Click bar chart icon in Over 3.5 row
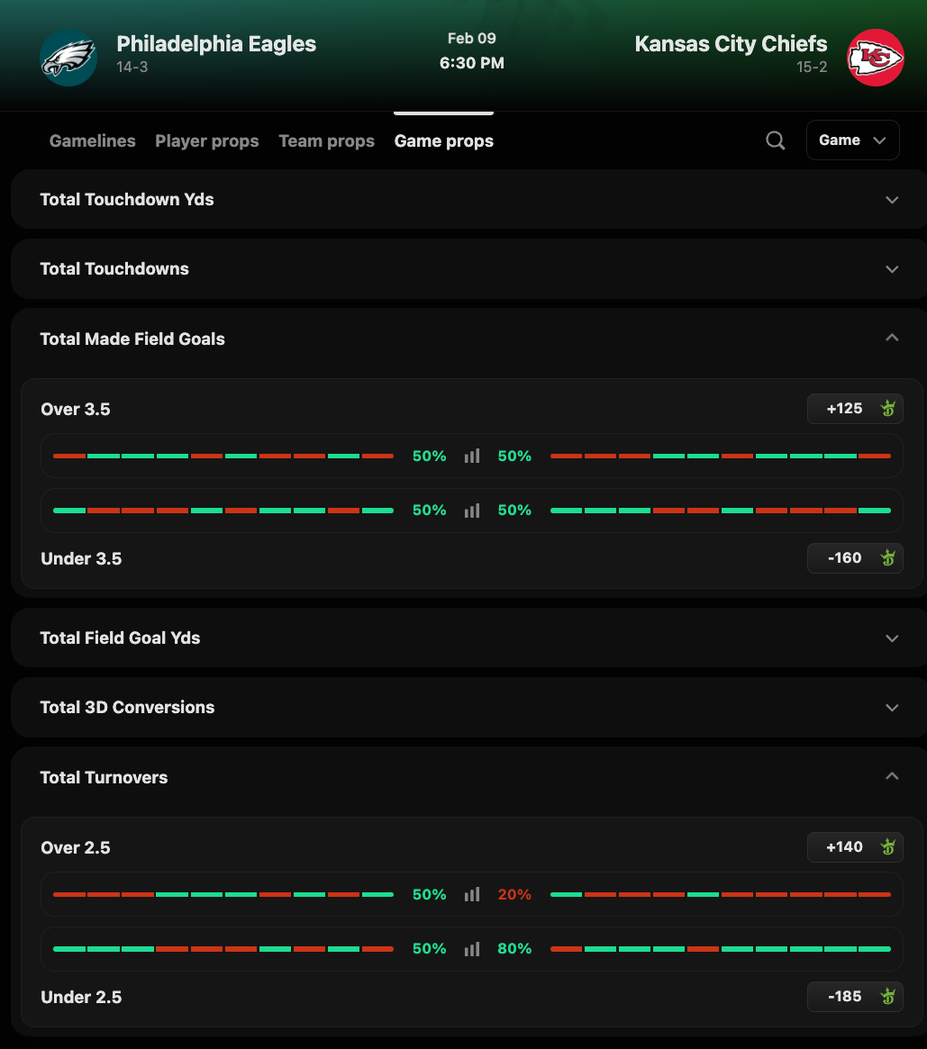Screen dimensions: 927x1049 coord(472,457)
